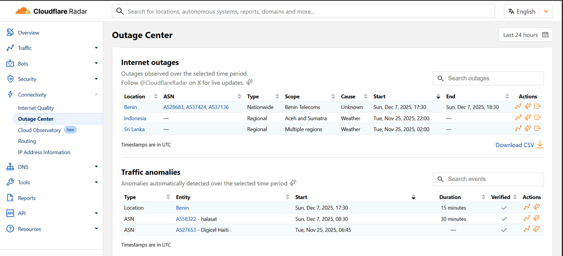This screenshot has height=256, width=563.
Task: Collapse the Connectivity menu arrow
Action: pyautogui.click(x=96, y=94)
